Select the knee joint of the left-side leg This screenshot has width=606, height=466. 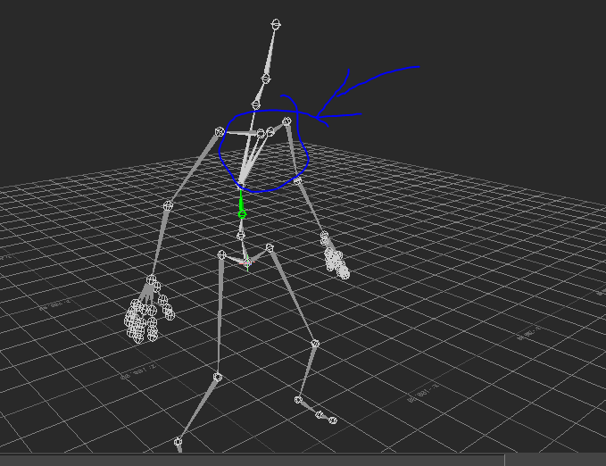(218, 377)
